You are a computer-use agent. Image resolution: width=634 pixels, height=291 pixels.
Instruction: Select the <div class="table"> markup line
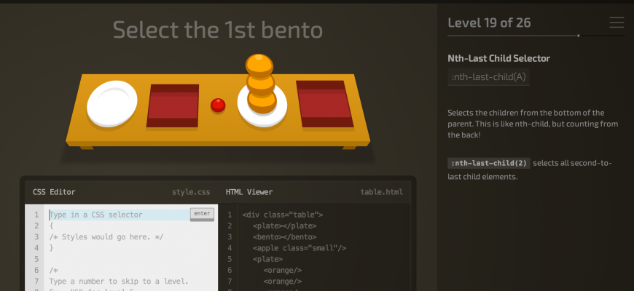click(x=283, y=215)
